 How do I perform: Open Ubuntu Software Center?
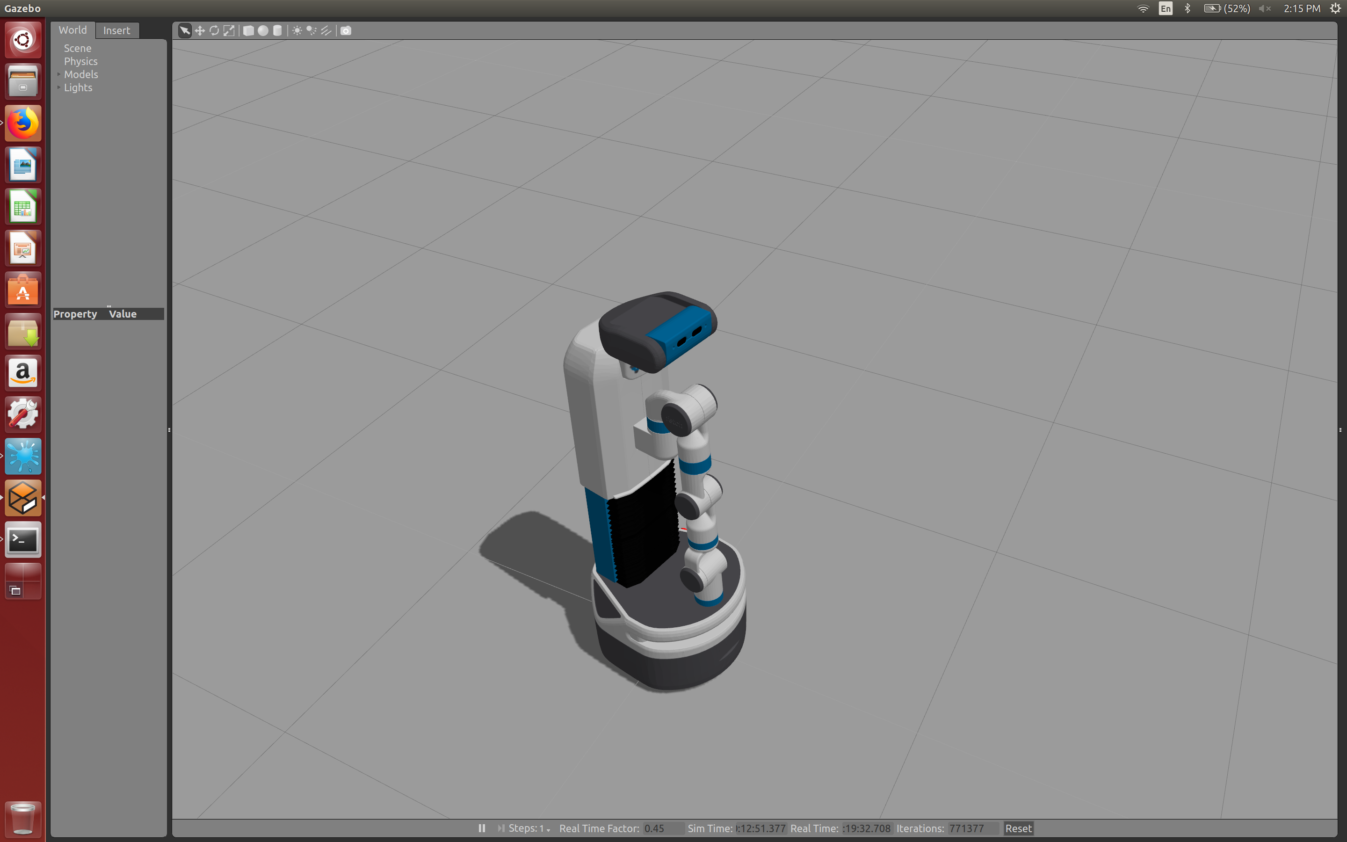point(23,290)
